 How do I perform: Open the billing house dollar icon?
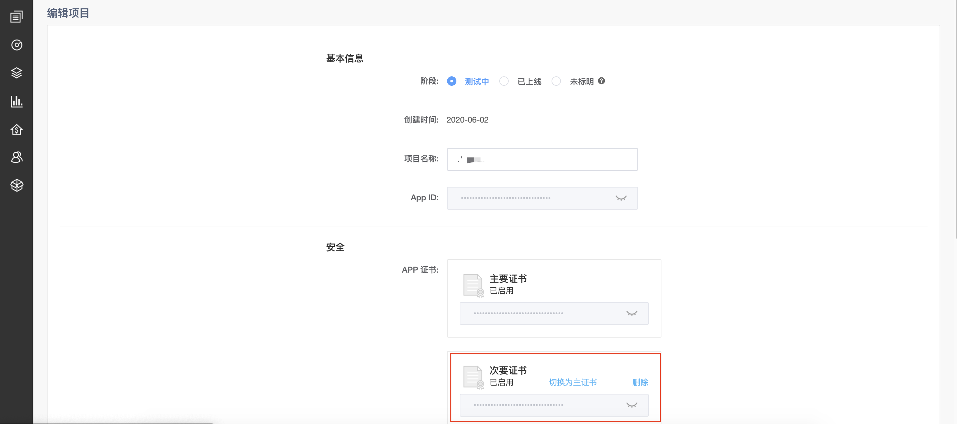pos(16,129)
